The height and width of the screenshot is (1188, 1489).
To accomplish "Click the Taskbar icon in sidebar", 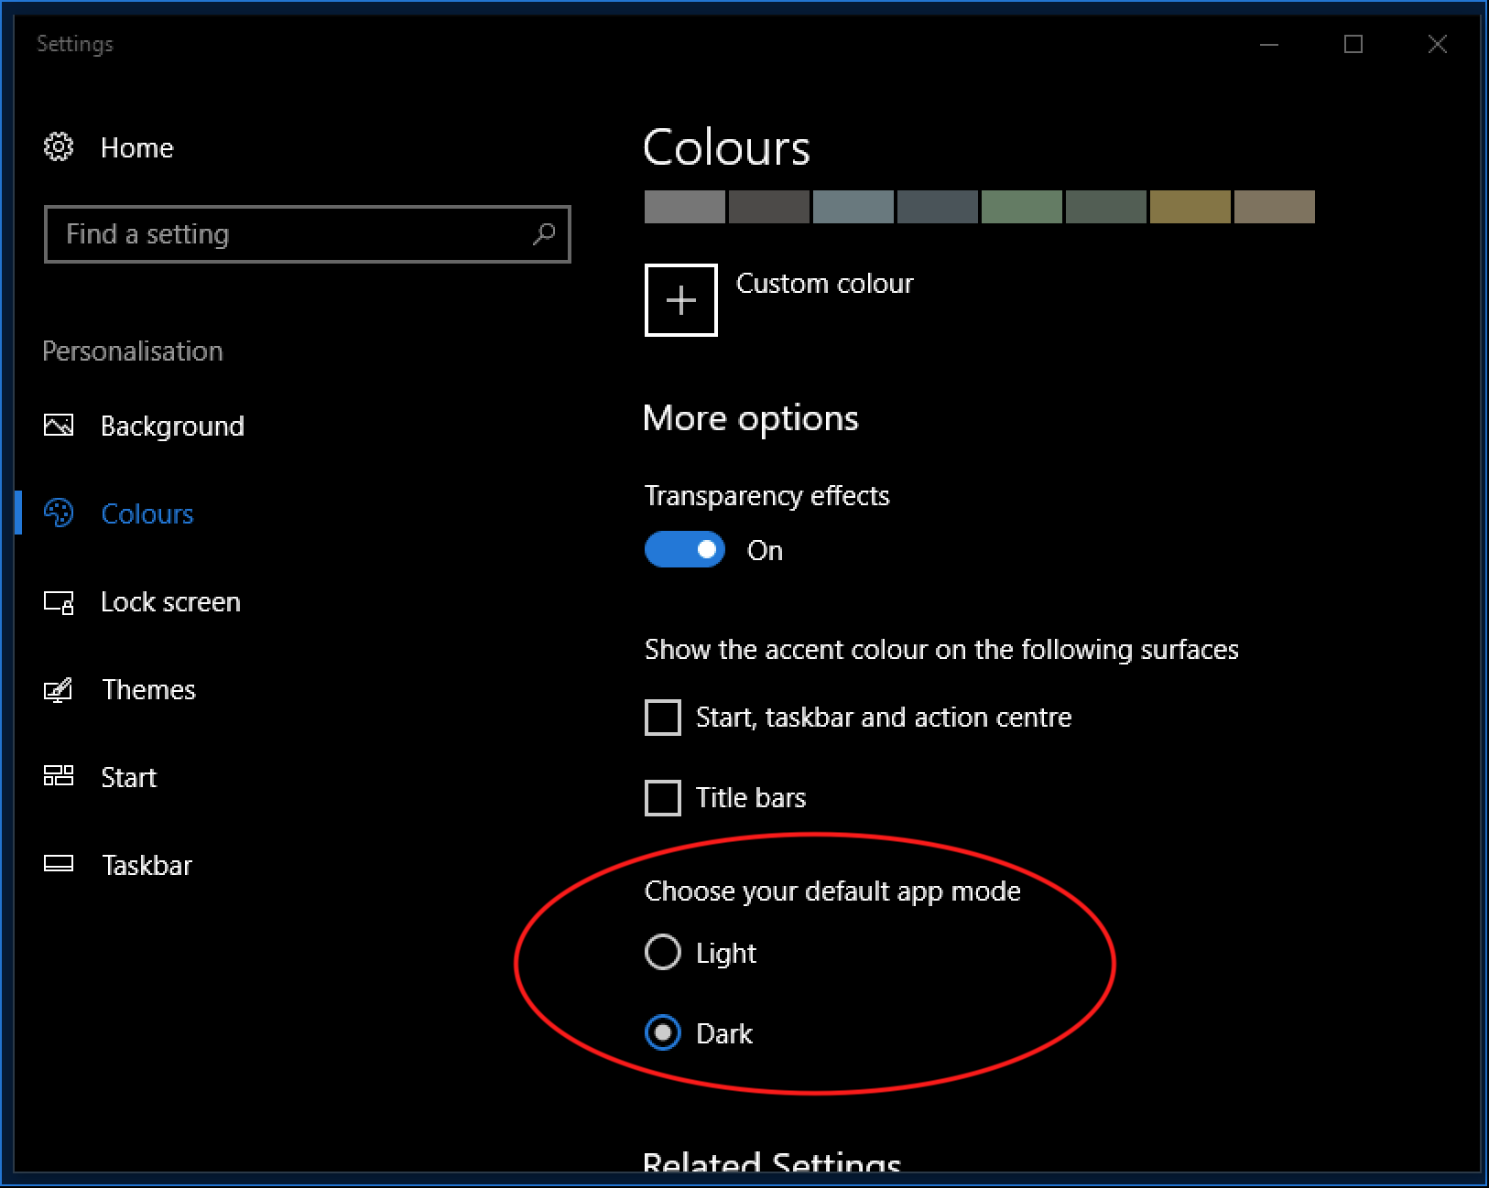I will coord(59,864).
